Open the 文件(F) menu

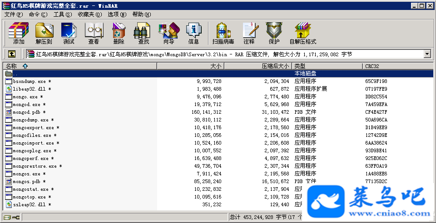[x=14, y=15]
